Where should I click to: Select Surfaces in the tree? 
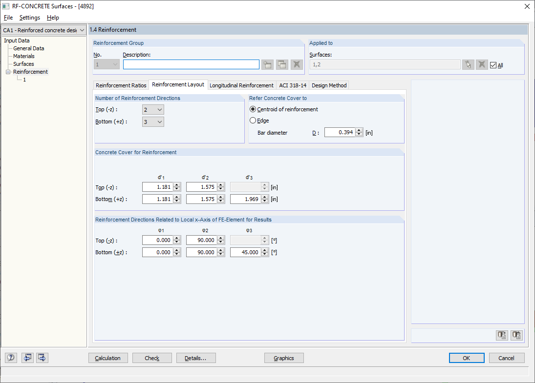(23, 64)
